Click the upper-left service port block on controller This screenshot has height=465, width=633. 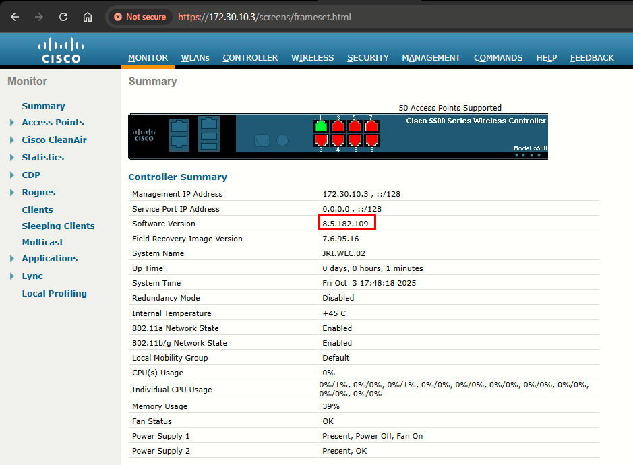(x=179, y=127)
